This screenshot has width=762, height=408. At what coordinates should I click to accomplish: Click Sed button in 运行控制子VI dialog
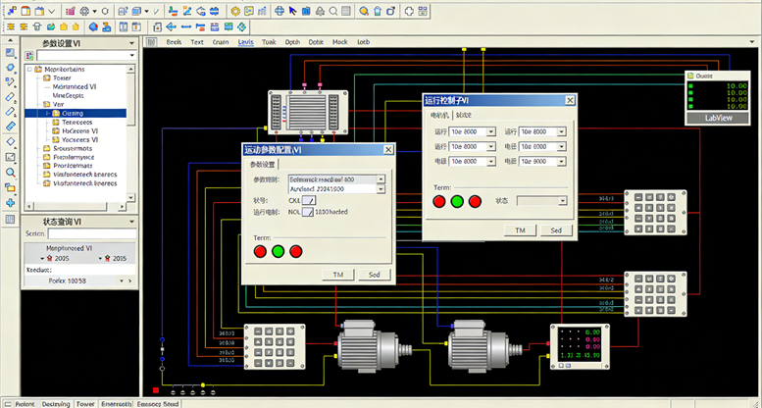coord(555,229)
